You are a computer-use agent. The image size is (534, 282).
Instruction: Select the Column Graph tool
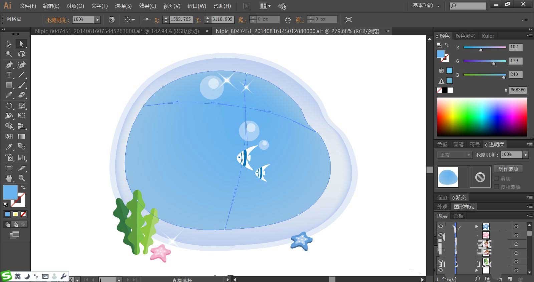22,158
